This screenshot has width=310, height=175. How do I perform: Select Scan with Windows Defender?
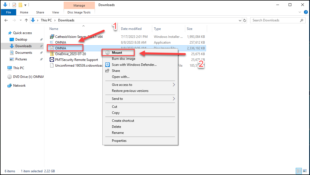tap(140, 65)
